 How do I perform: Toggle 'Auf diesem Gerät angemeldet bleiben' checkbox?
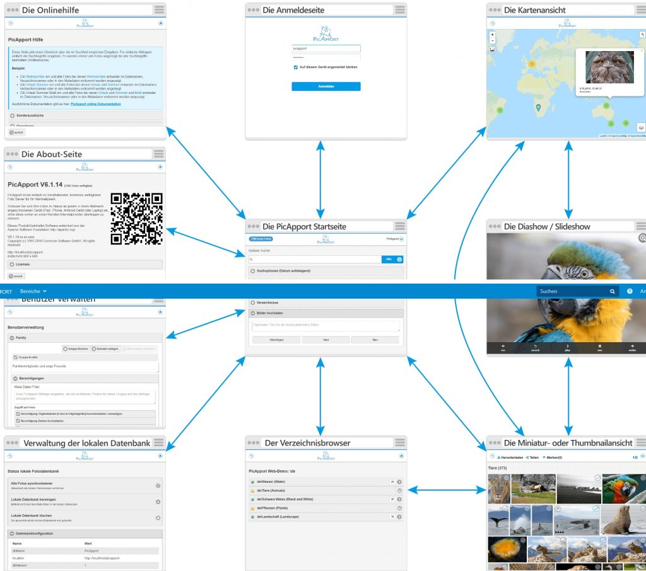click(296, 67)
